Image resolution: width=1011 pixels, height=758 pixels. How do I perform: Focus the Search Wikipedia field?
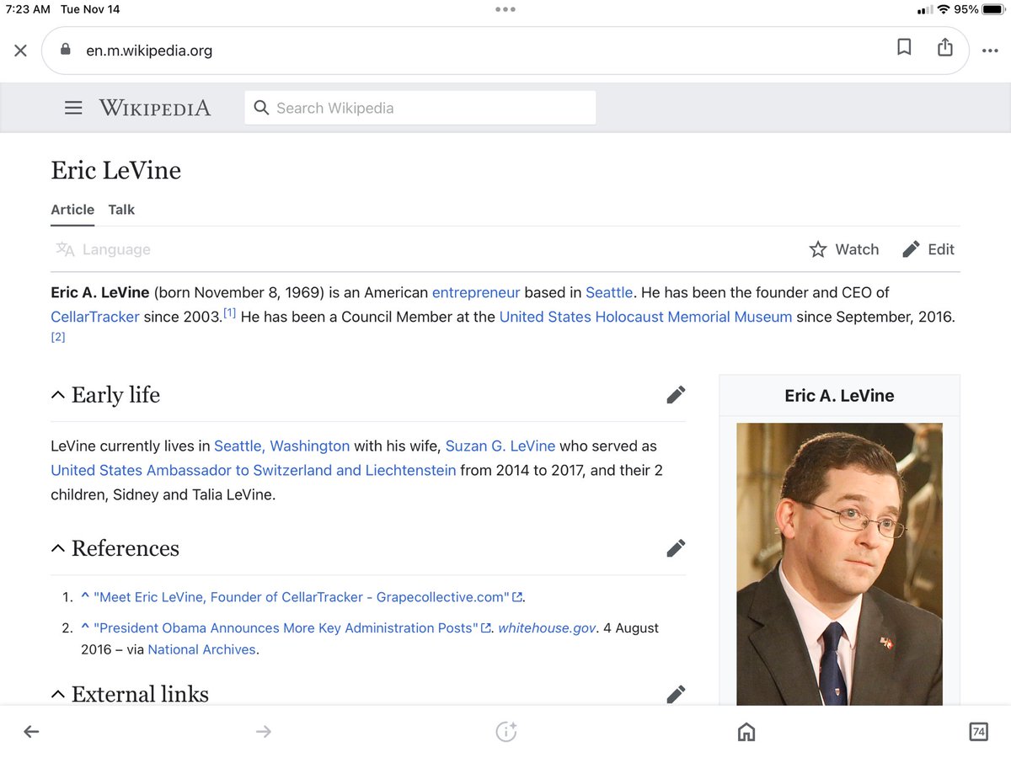click(x=420, y=108)
